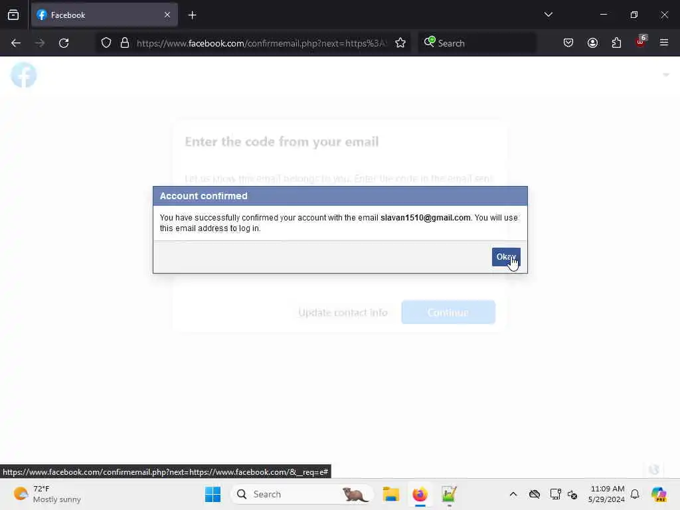Open account dropdown arrow at page corner
The width and height of the screenshot is (680, 510).
click(666, 75)
